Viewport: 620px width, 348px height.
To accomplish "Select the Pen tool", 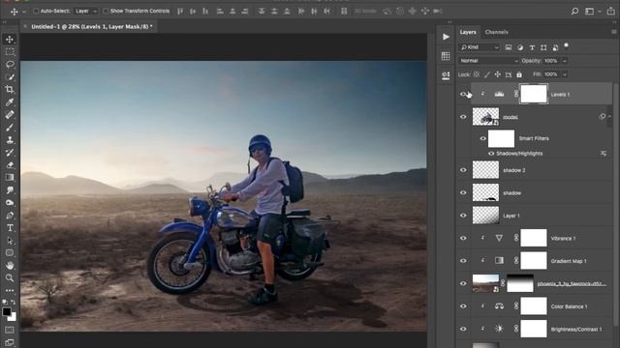I will click(10, 216).
